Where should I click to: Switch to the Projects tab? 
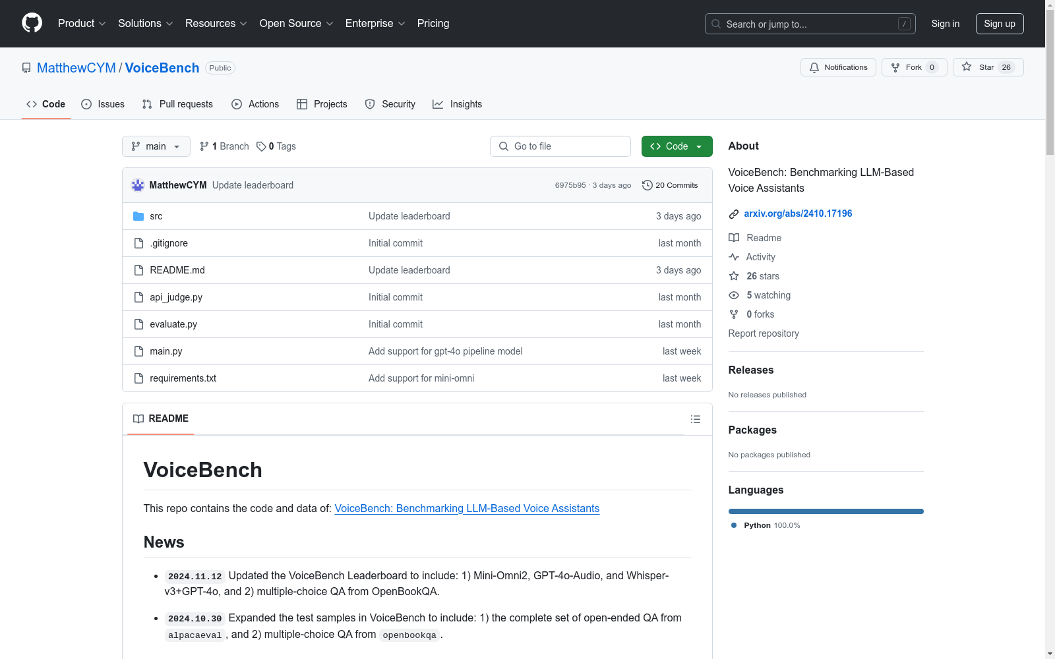[322, 104]
